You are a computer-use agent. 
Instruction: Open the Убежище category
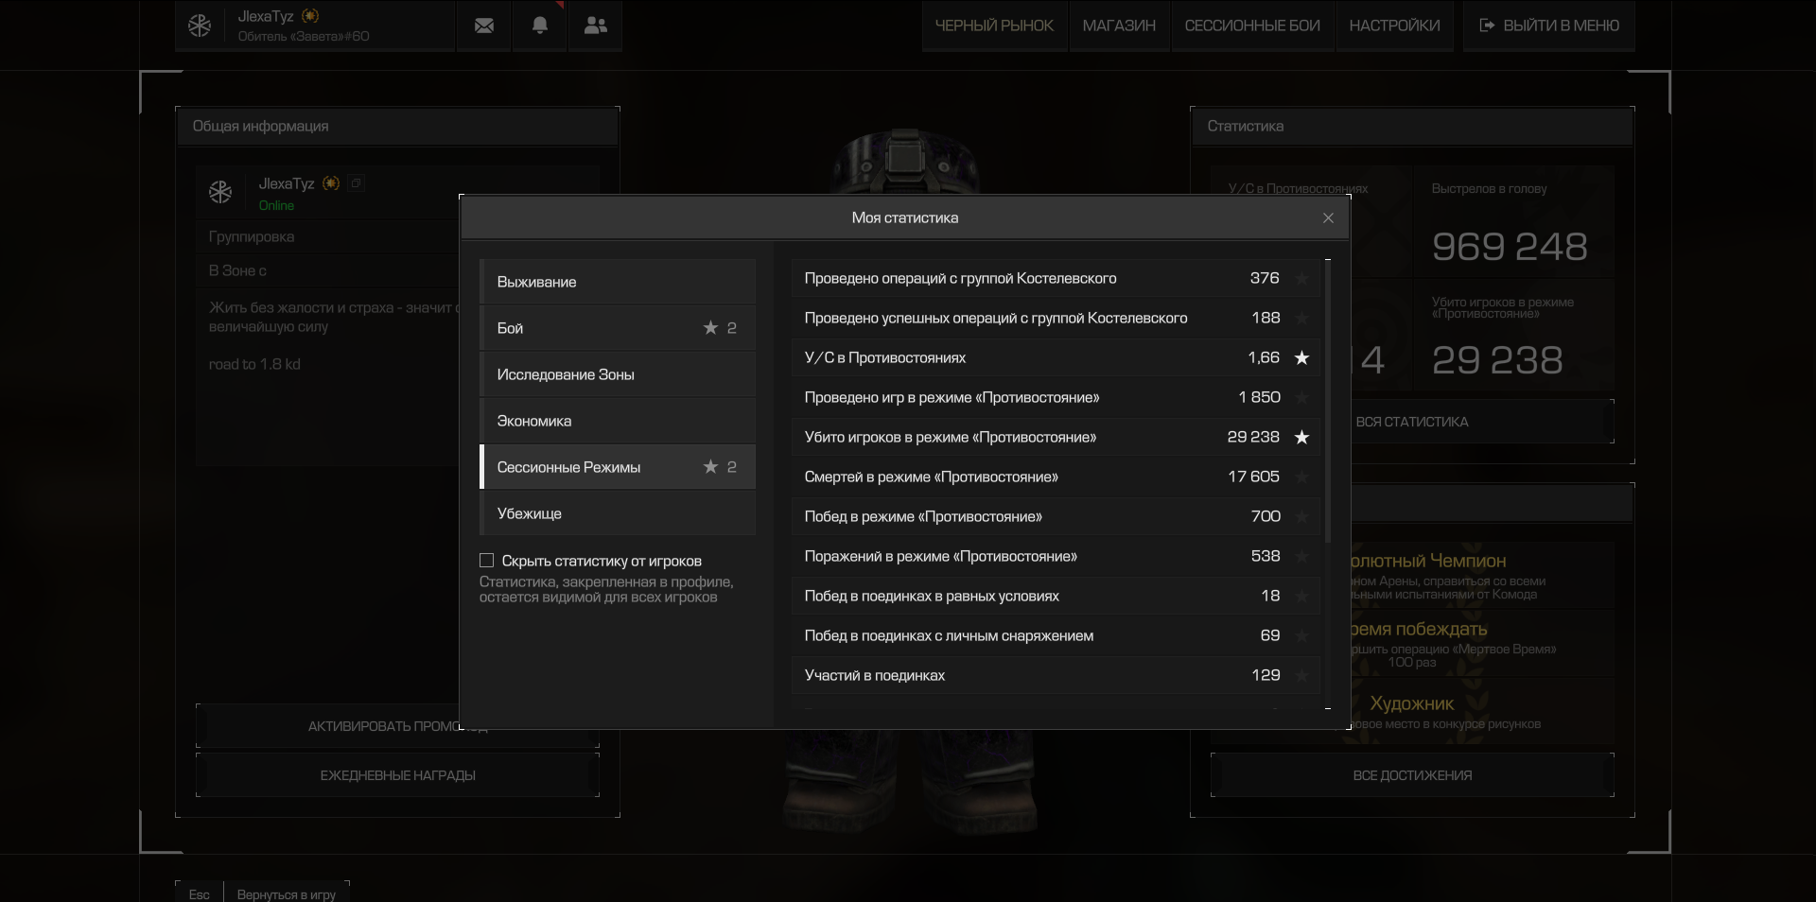coord(618,513)
